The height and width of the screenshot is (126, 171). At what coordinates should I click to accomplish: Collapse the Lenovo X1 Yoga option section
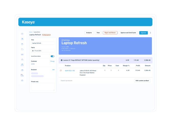(62, 60)
